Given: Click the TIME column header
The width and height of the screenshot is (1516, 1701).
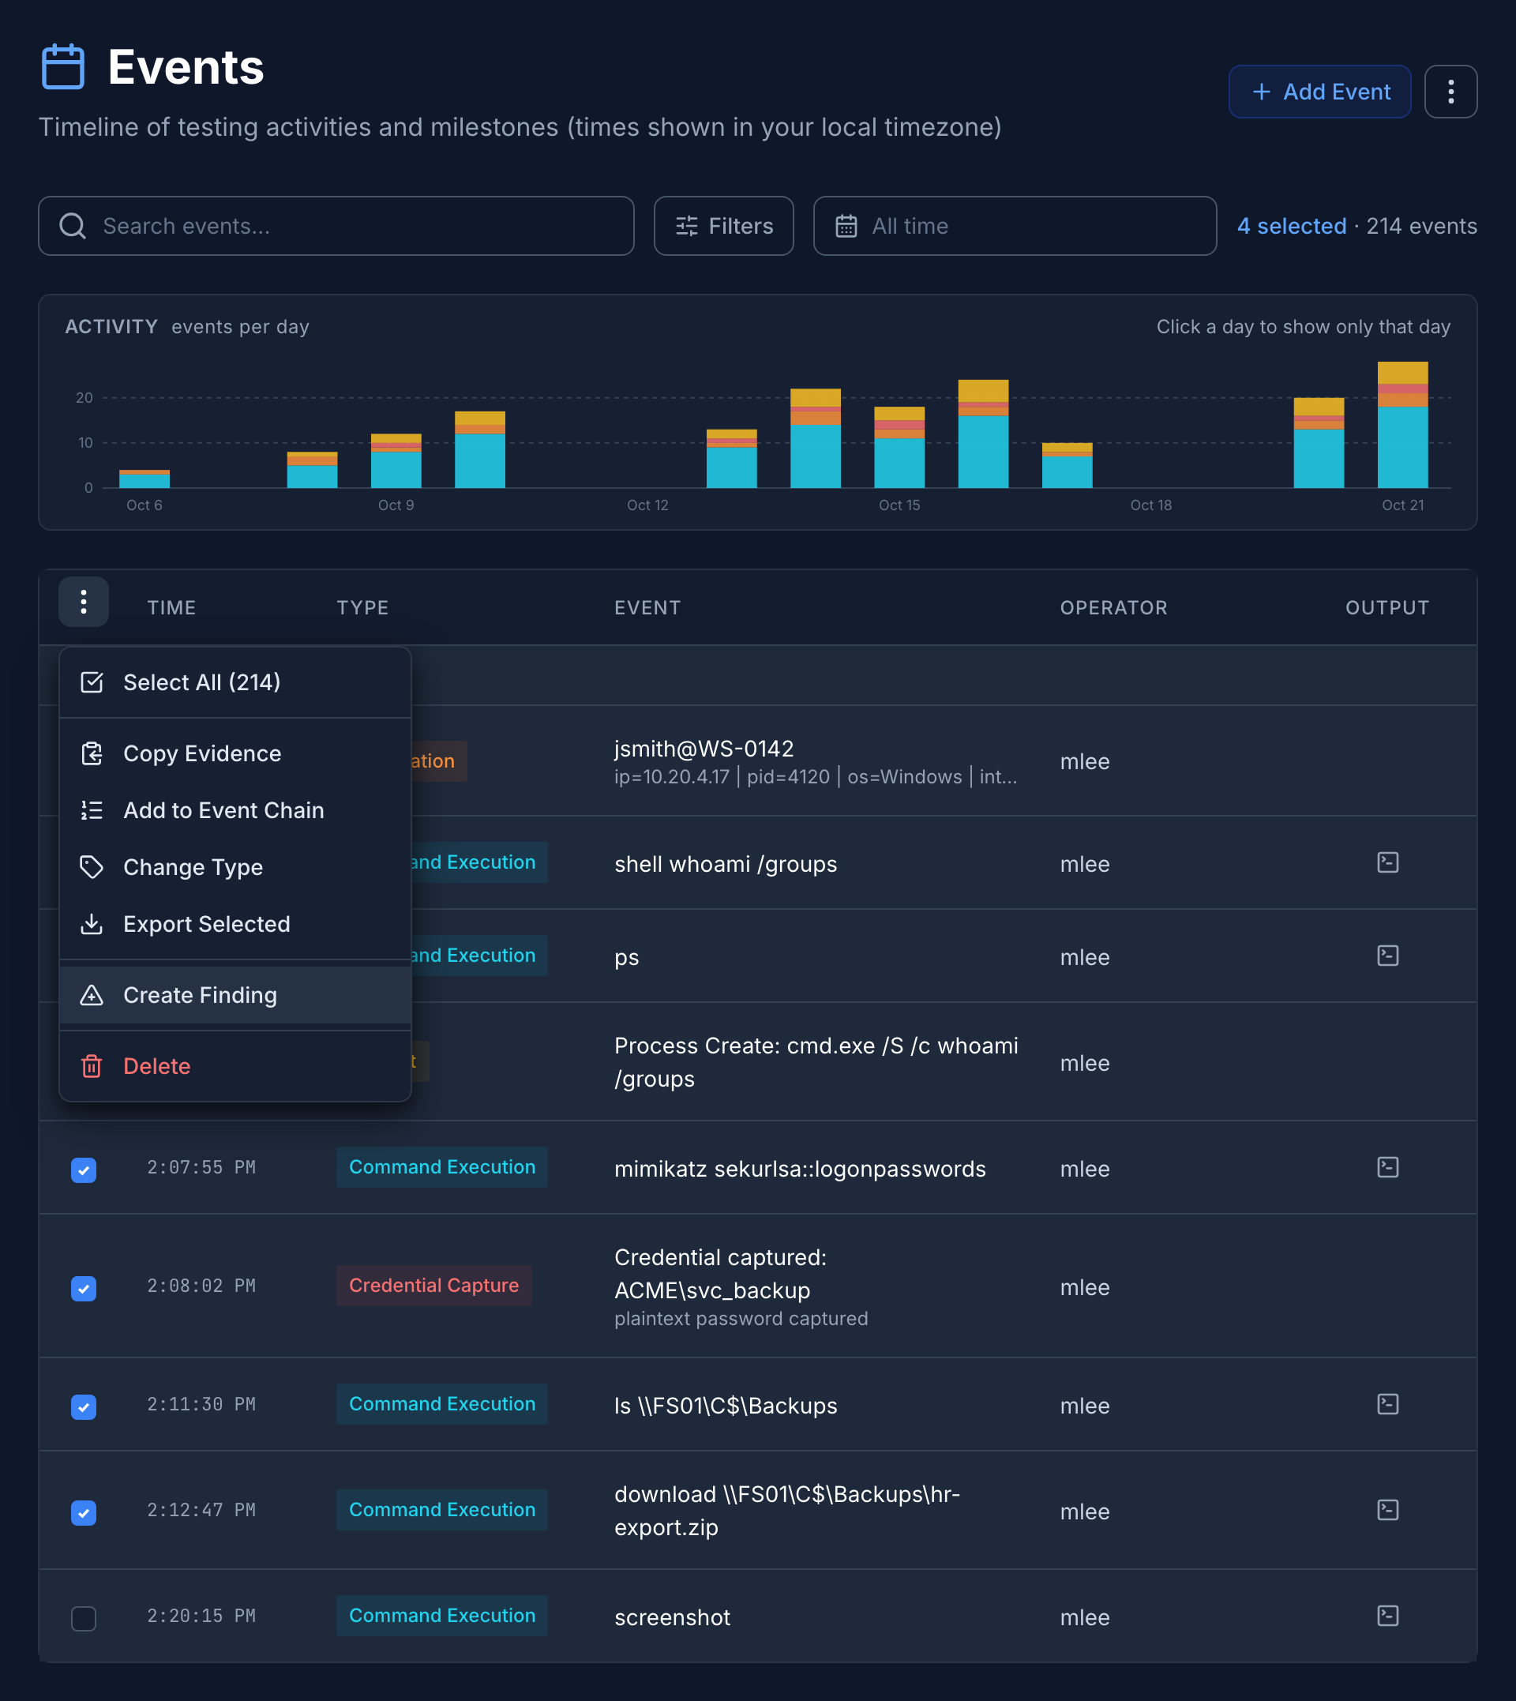Looking at the screenshot, I should click(171, 607).
